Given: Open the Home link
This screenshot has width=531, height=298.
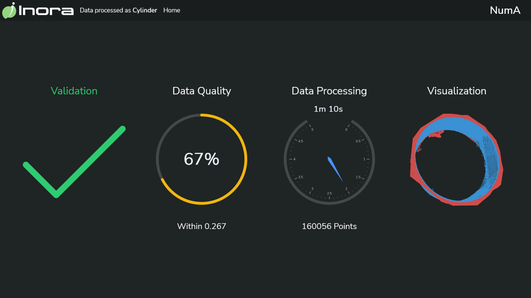Looking at the screenshot, I should (x=172, y=10).
